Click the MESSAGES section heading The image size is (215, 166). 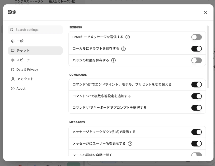(77, 122)
